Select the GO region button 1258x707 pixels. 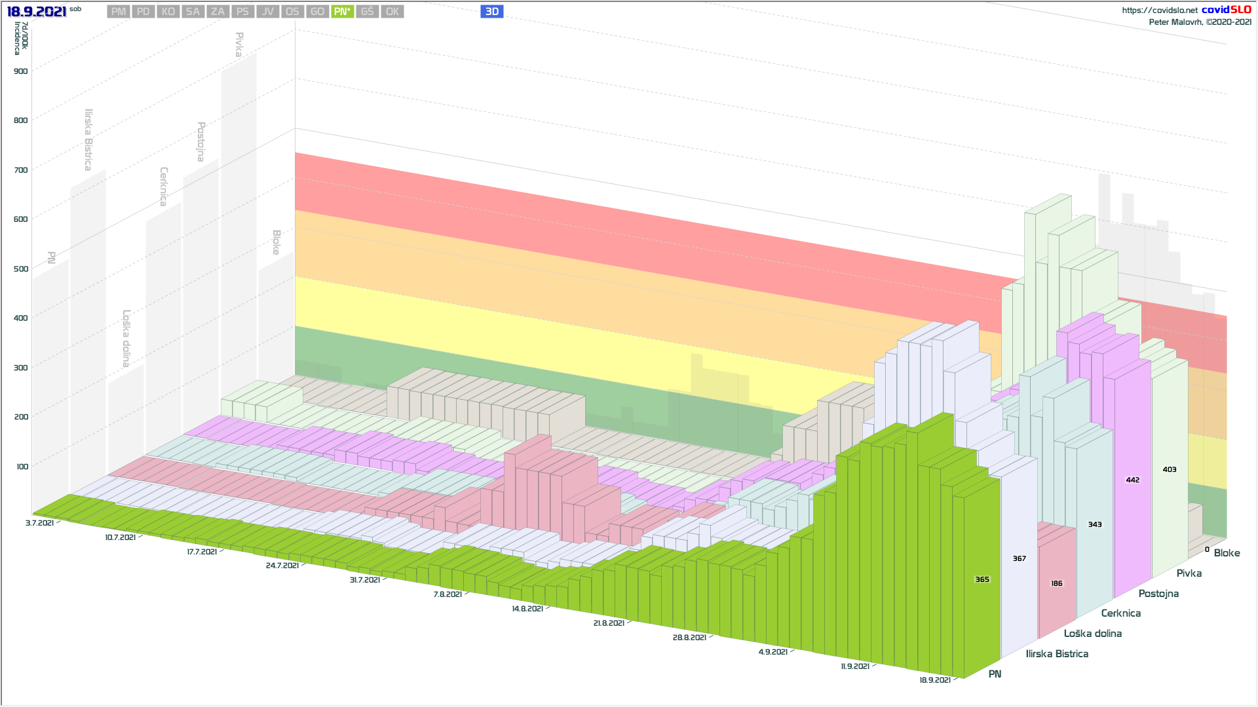tap(317, 12)
